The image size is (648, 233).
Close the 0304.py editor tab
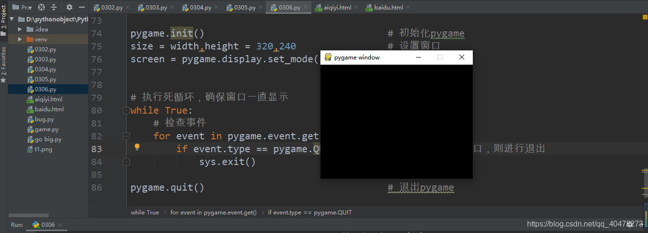pyautogui.click(x=217, y=8)
